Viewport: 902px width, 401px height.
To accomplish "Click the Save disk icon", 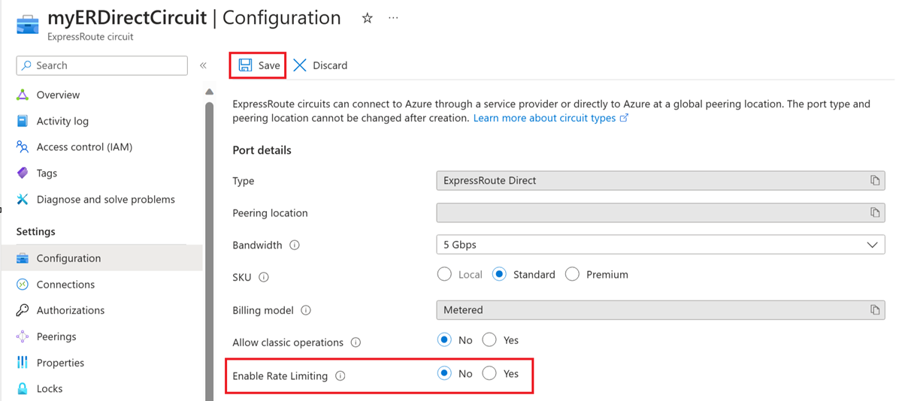I will pos(246,65).
